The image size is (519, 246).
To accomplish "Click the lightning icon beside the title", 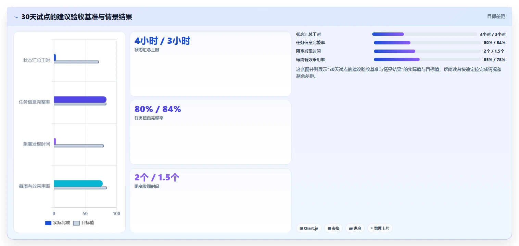I will 16,17.
